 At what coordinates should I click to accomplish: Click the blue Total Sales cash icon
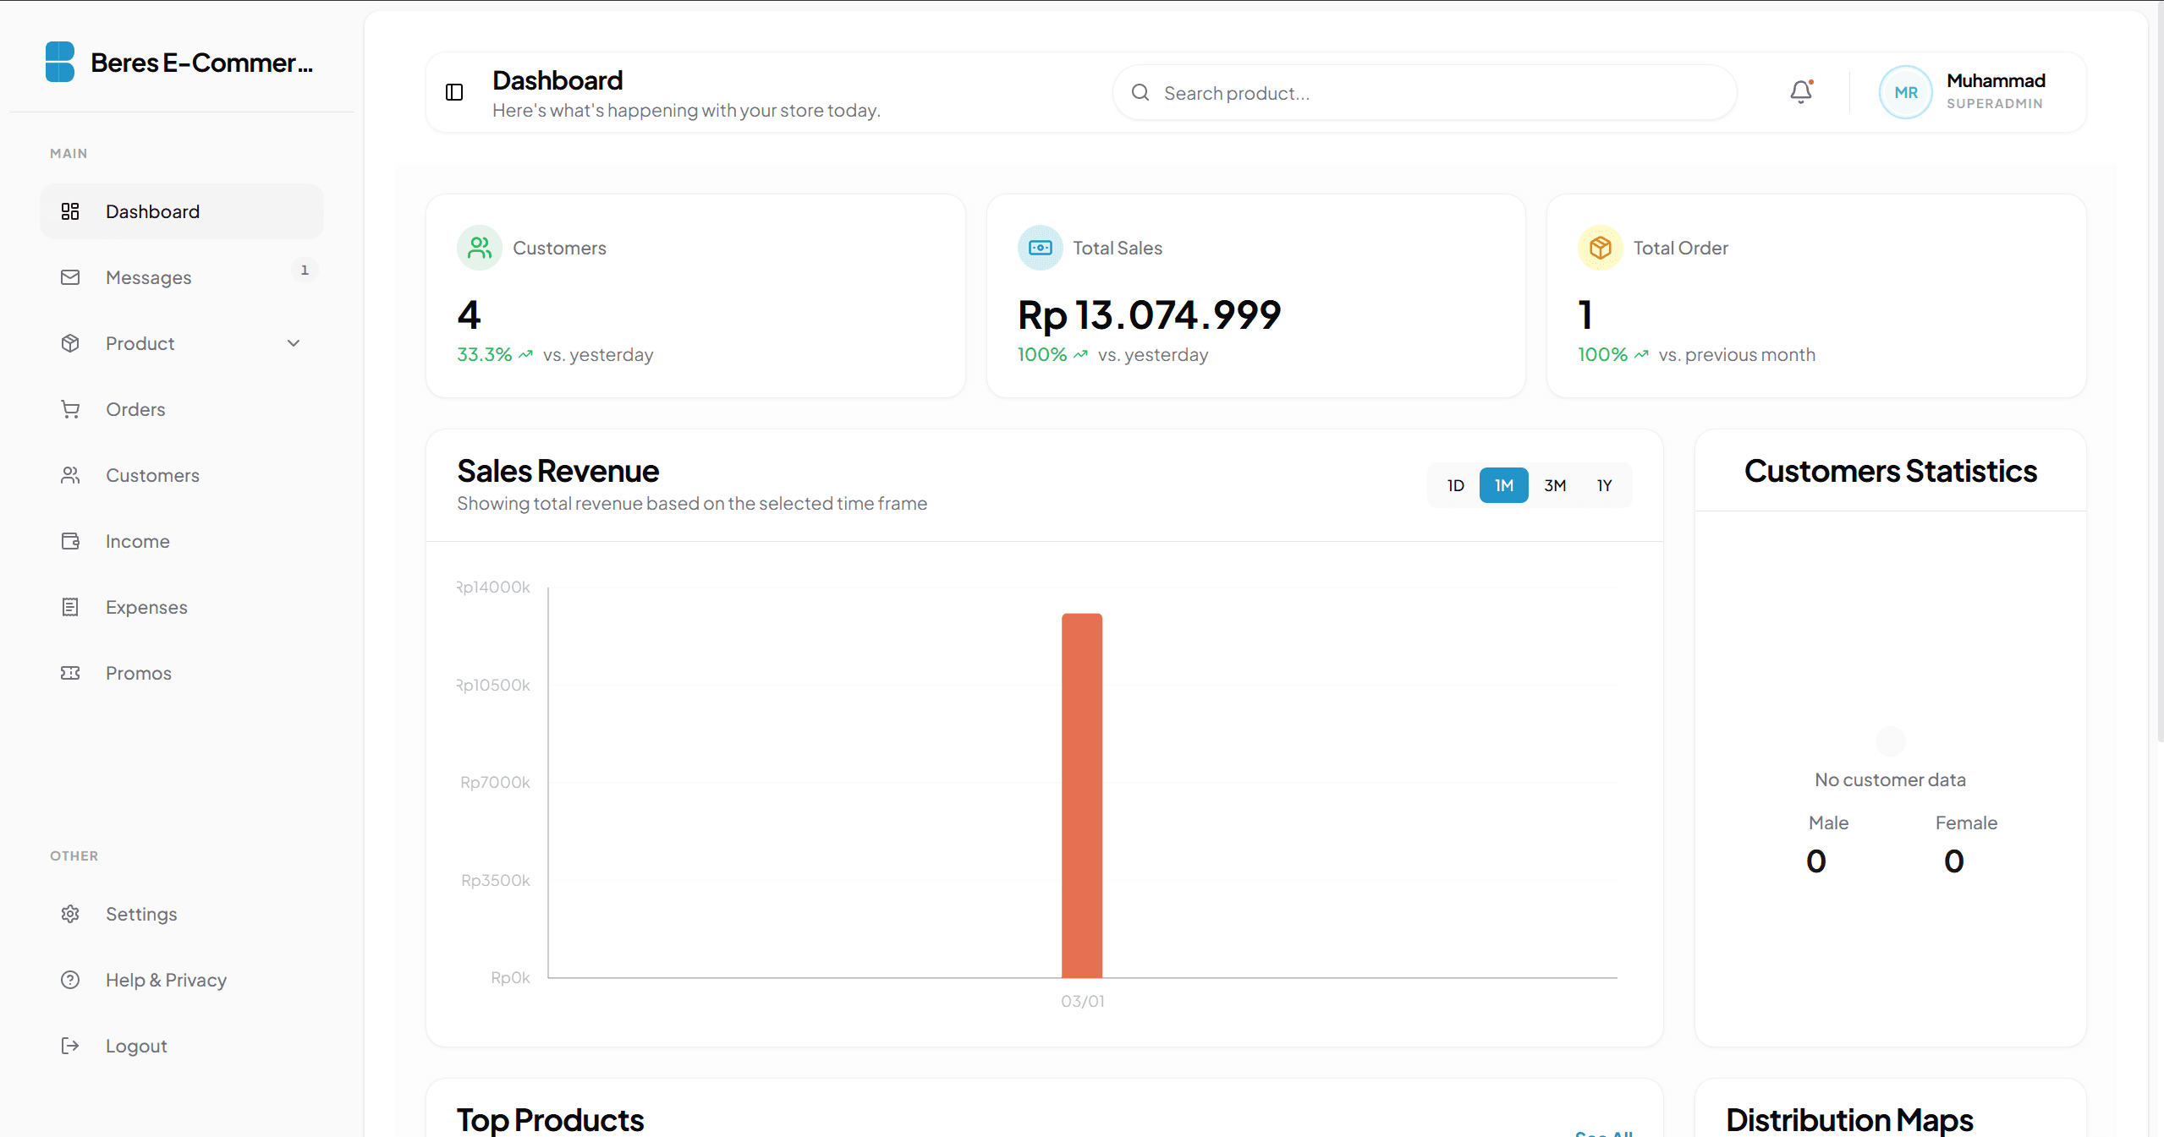(1040, 248)
